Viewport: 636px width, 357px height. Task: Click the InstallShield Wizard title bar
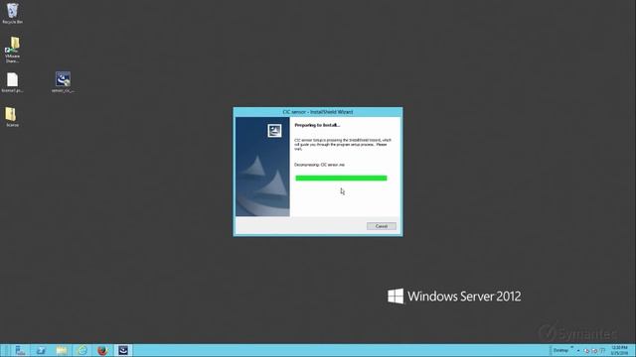[318, 112]
